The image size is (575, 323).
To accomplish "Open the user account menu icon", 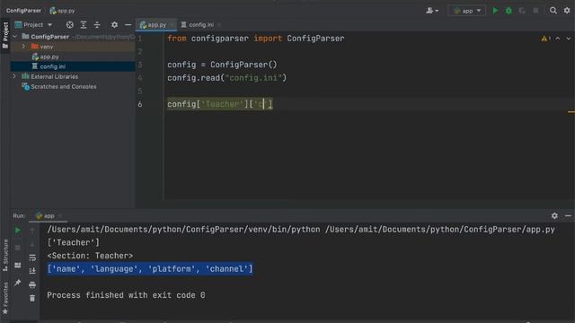I will [432, 11].
